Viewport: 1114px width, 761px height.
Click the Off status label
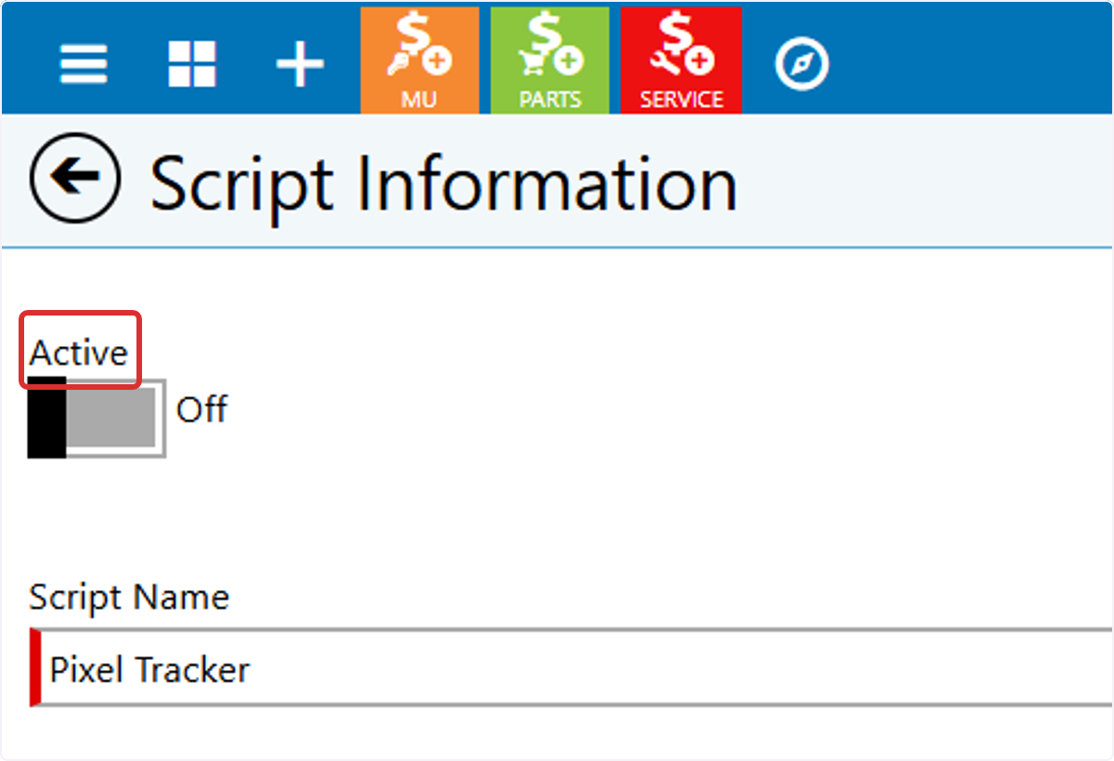(201, 409)
